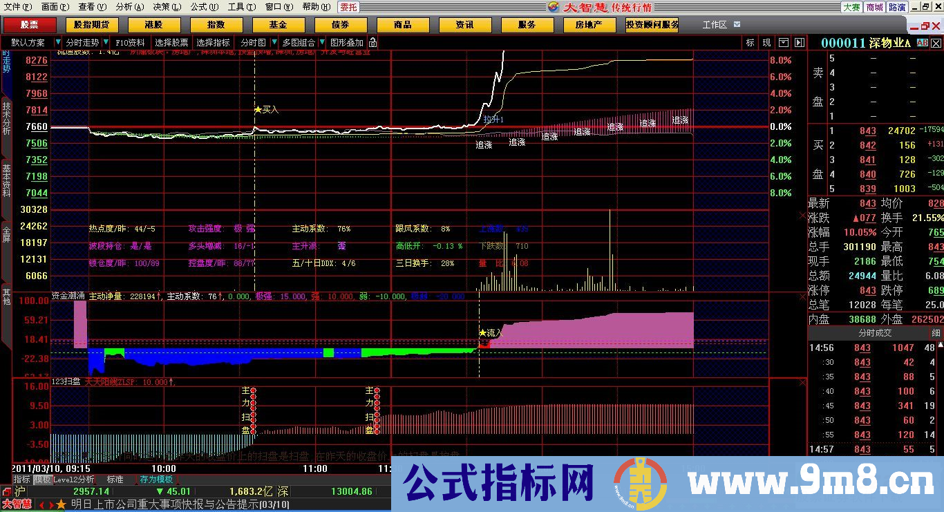Click the 现 icon in chart header
The image size is (944, 512).
[766, 43]
